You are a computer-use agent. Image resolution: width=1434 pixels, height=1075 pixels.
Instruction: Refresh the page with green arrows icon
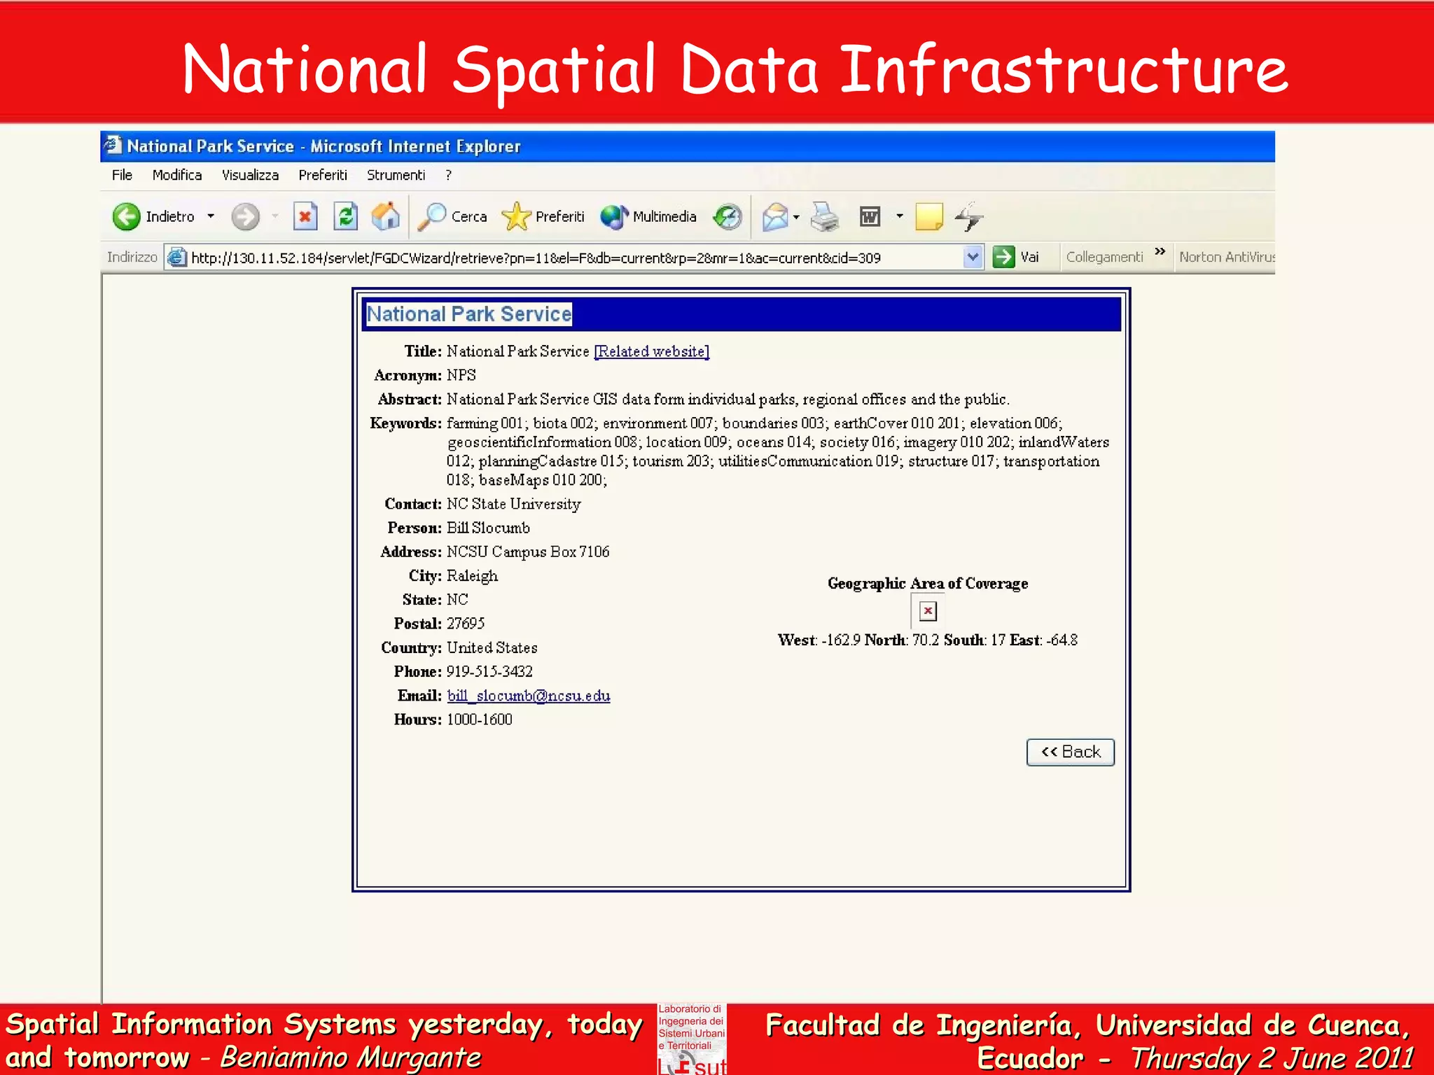[346, 217]
